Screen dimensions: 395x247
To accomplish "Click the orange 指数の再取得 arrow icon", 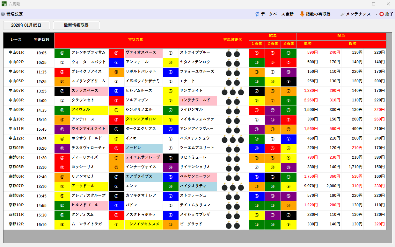I will tap(302, 14).
